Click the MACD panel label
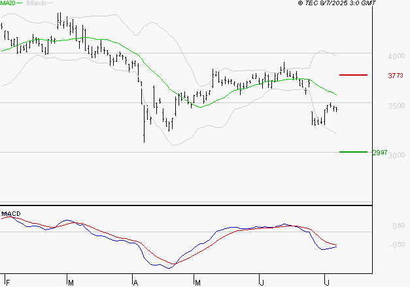 point(11,214)
